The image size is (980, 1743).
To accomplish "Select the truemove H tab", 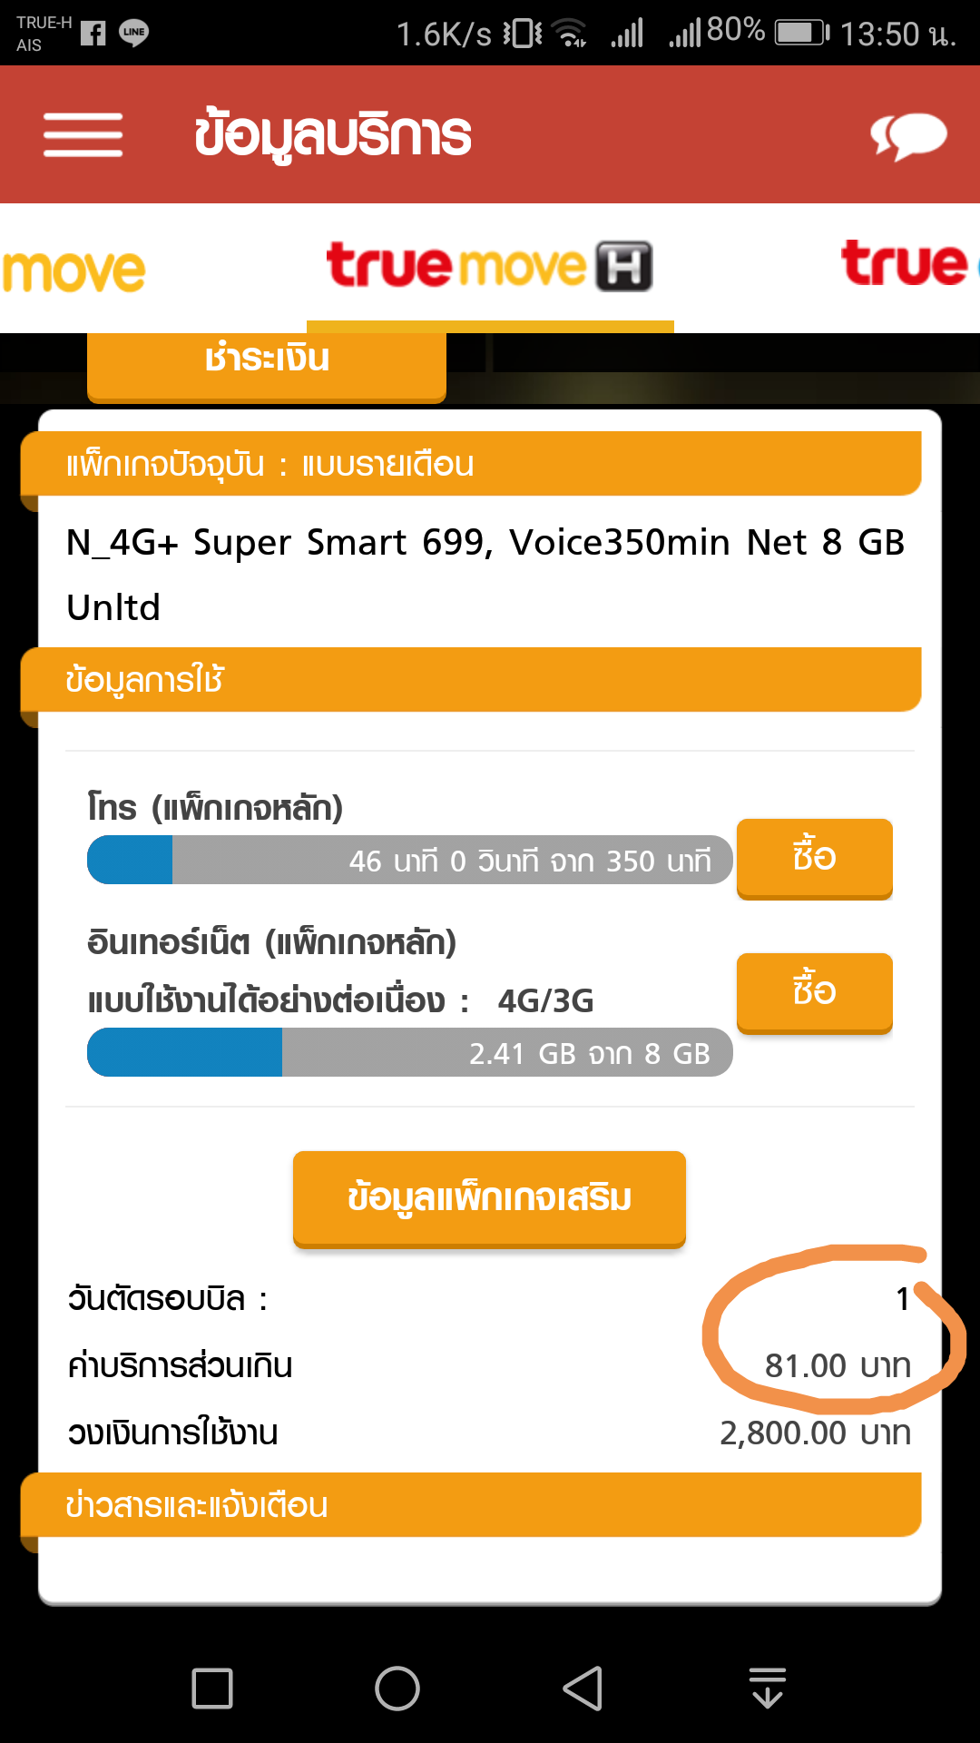I will pos(490,266).
